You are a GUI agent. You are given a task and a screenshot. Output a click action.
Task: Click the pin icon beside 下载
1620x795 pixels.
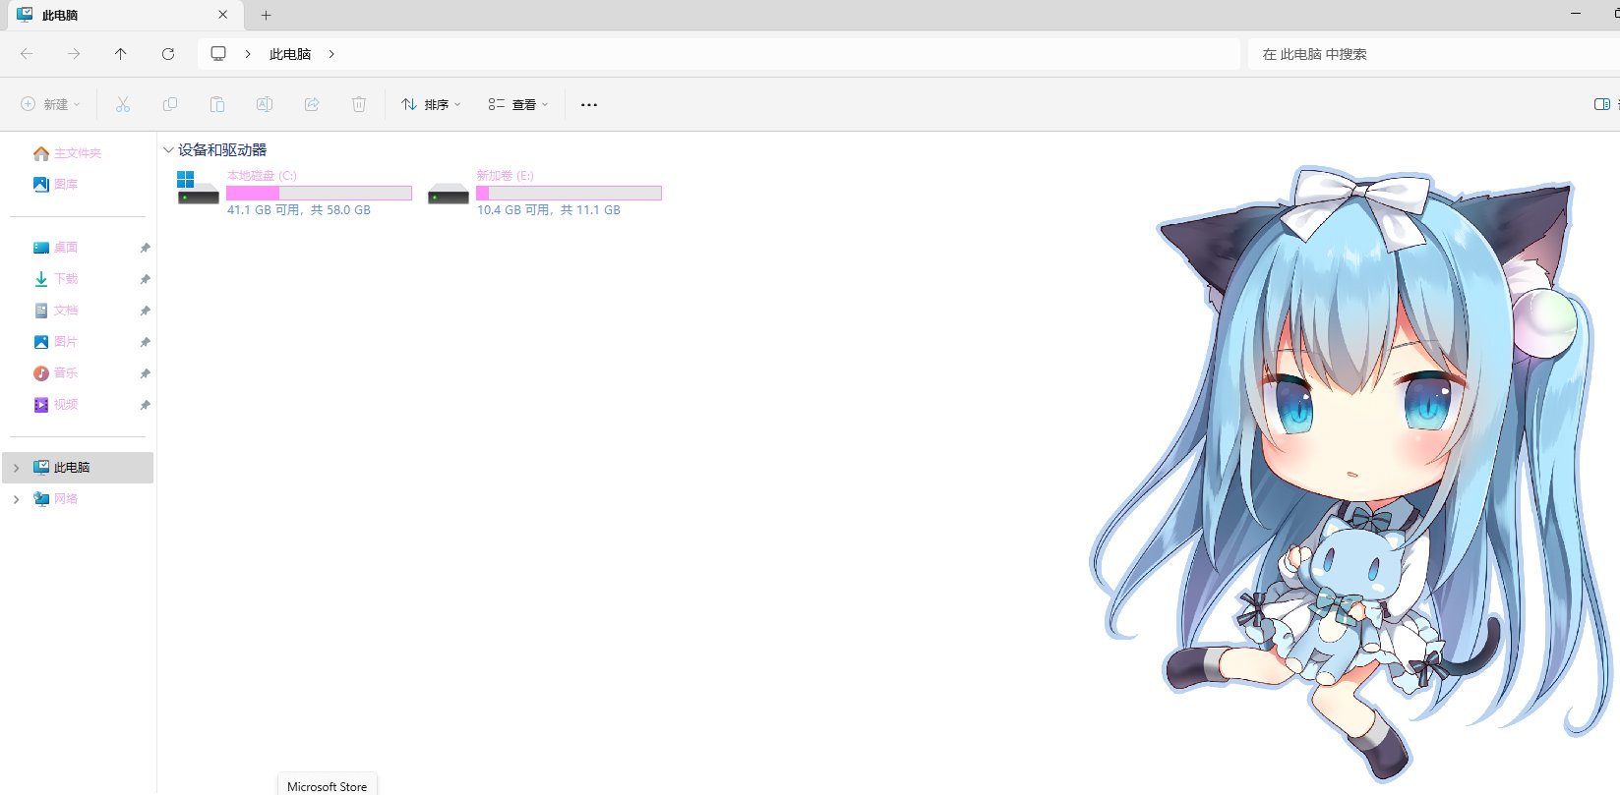click(145, 279)
